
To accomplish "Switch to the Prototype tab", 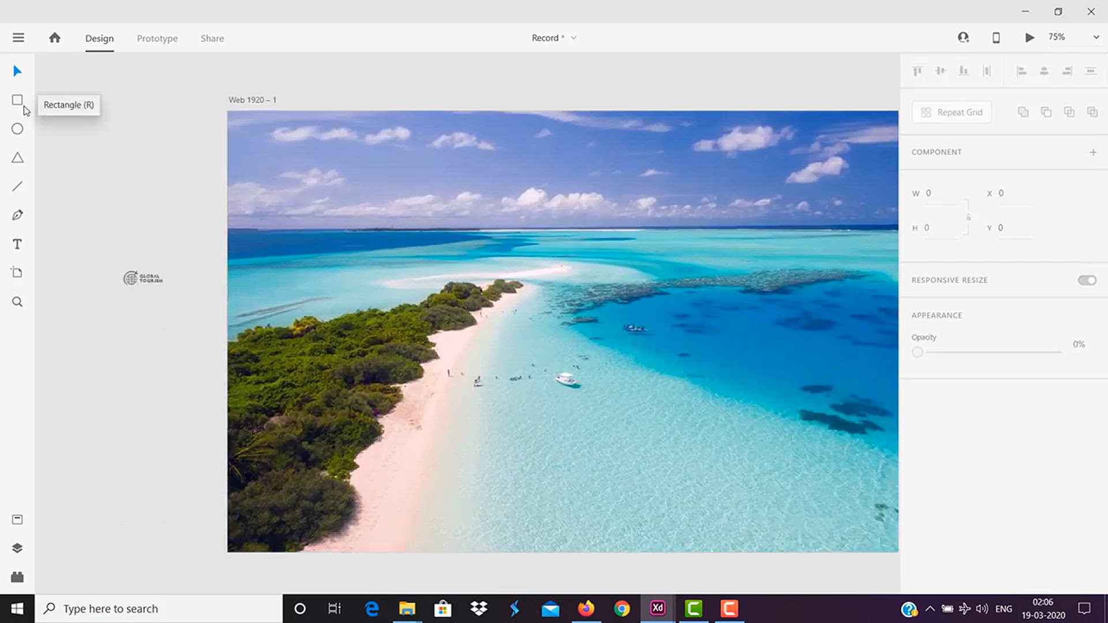I will click(x=157, y=38).
